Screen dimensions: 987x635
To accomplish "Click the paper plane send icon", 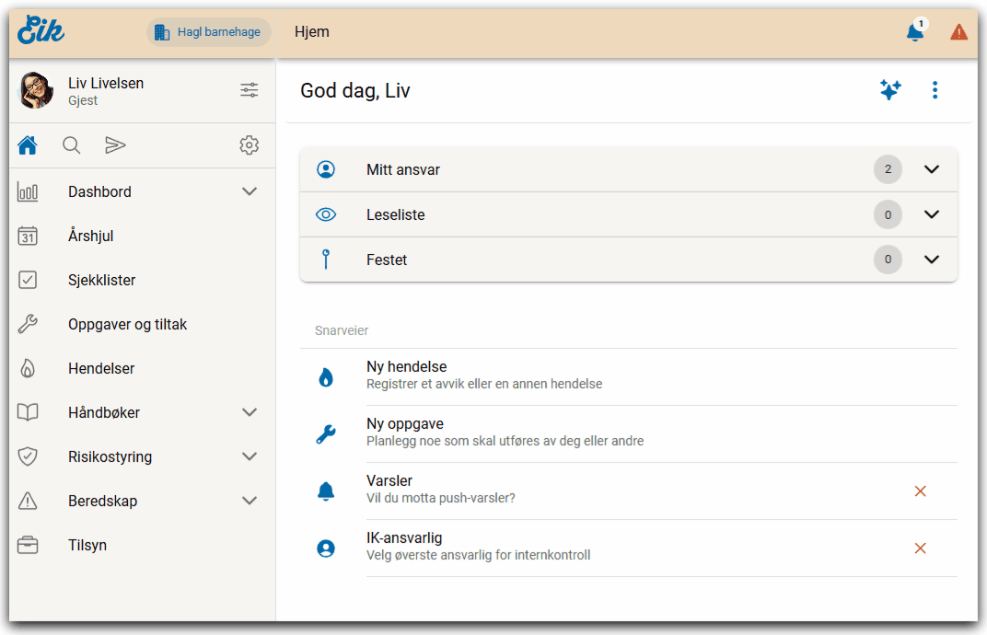I will click(x=115, y=145).
